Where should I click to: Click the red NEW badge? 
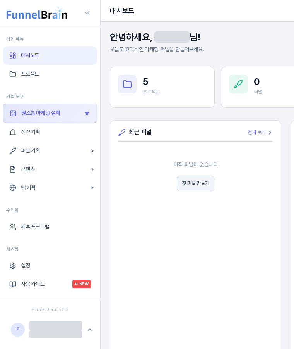point(82,284)
